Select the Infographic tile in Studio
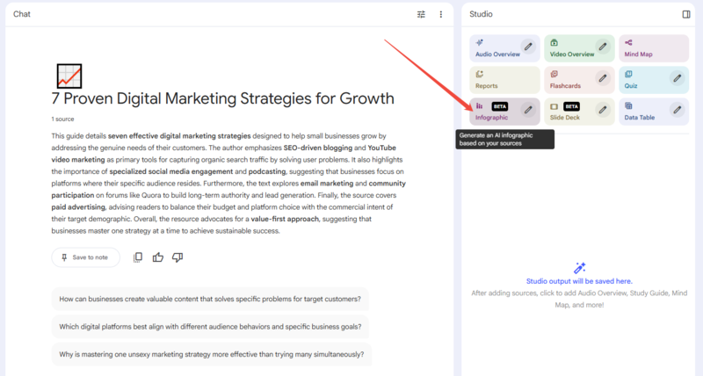This screenshot has width=703, height=376. tap(494, 111)
